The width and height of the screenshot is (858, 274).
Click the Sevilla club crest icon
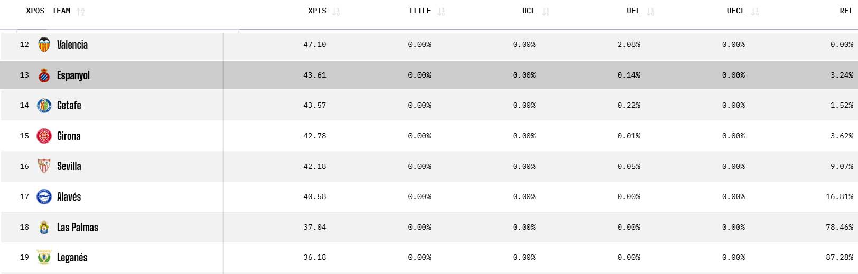44,166
